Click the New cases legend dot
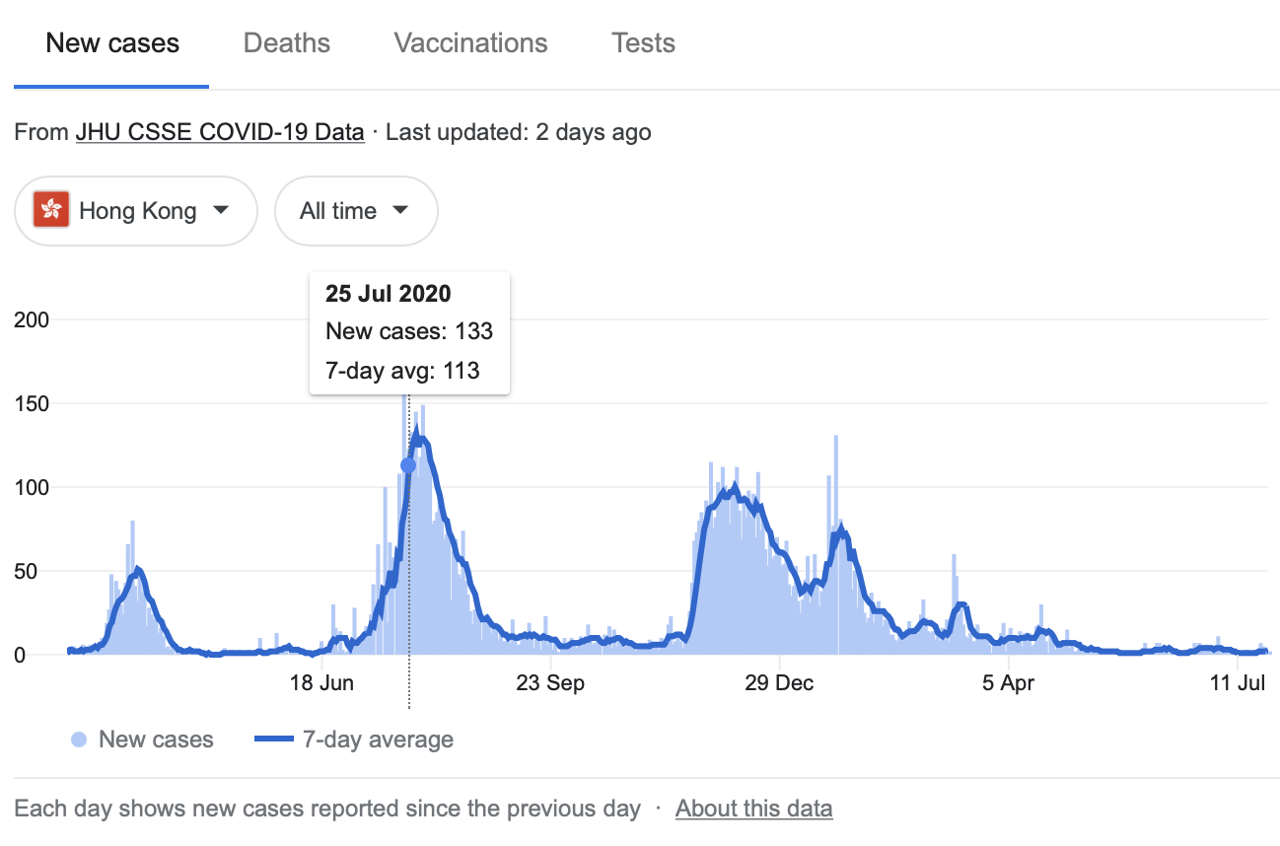1280x846 pixels. [80, 740]
